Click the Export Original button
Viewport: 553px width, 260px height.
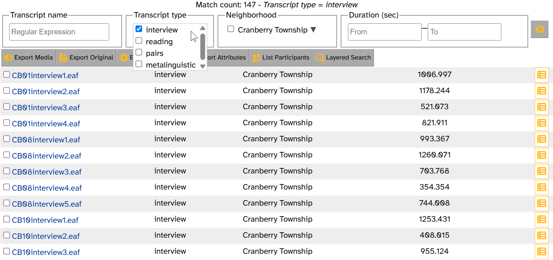tap(86, 58)
